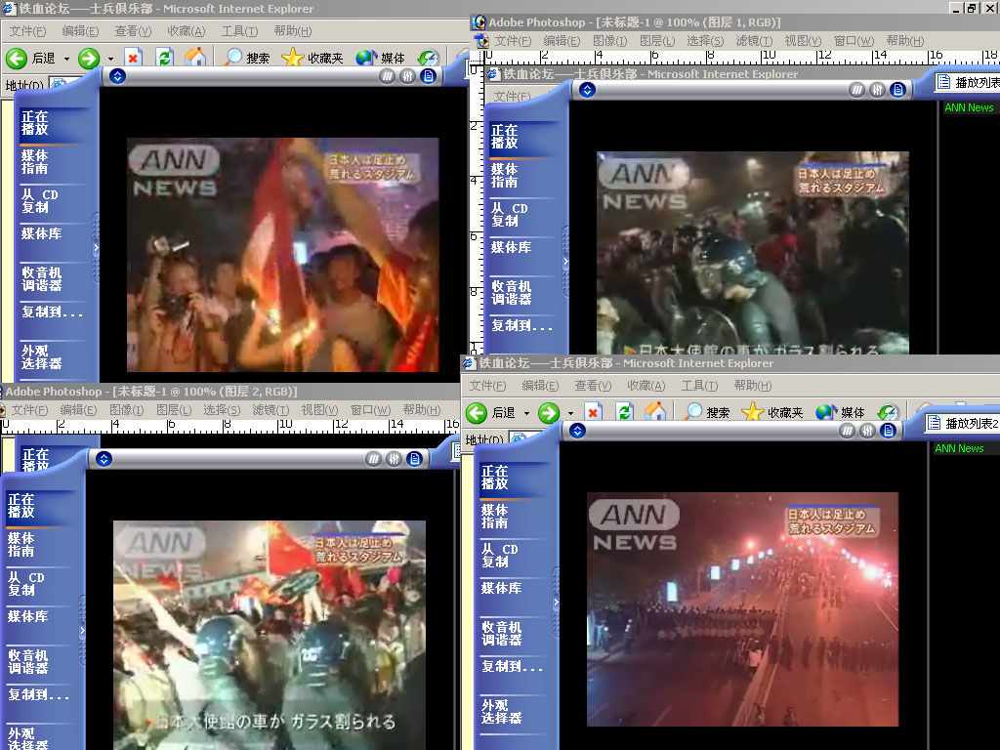
Task: Open the Forward dropdown arrow in the lower IE
Action: pos(570,413)
